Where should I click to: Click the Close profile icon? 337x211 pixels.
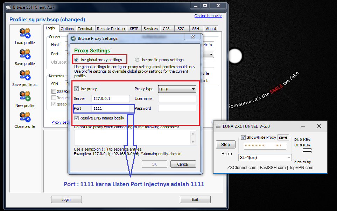pos(25,117)
